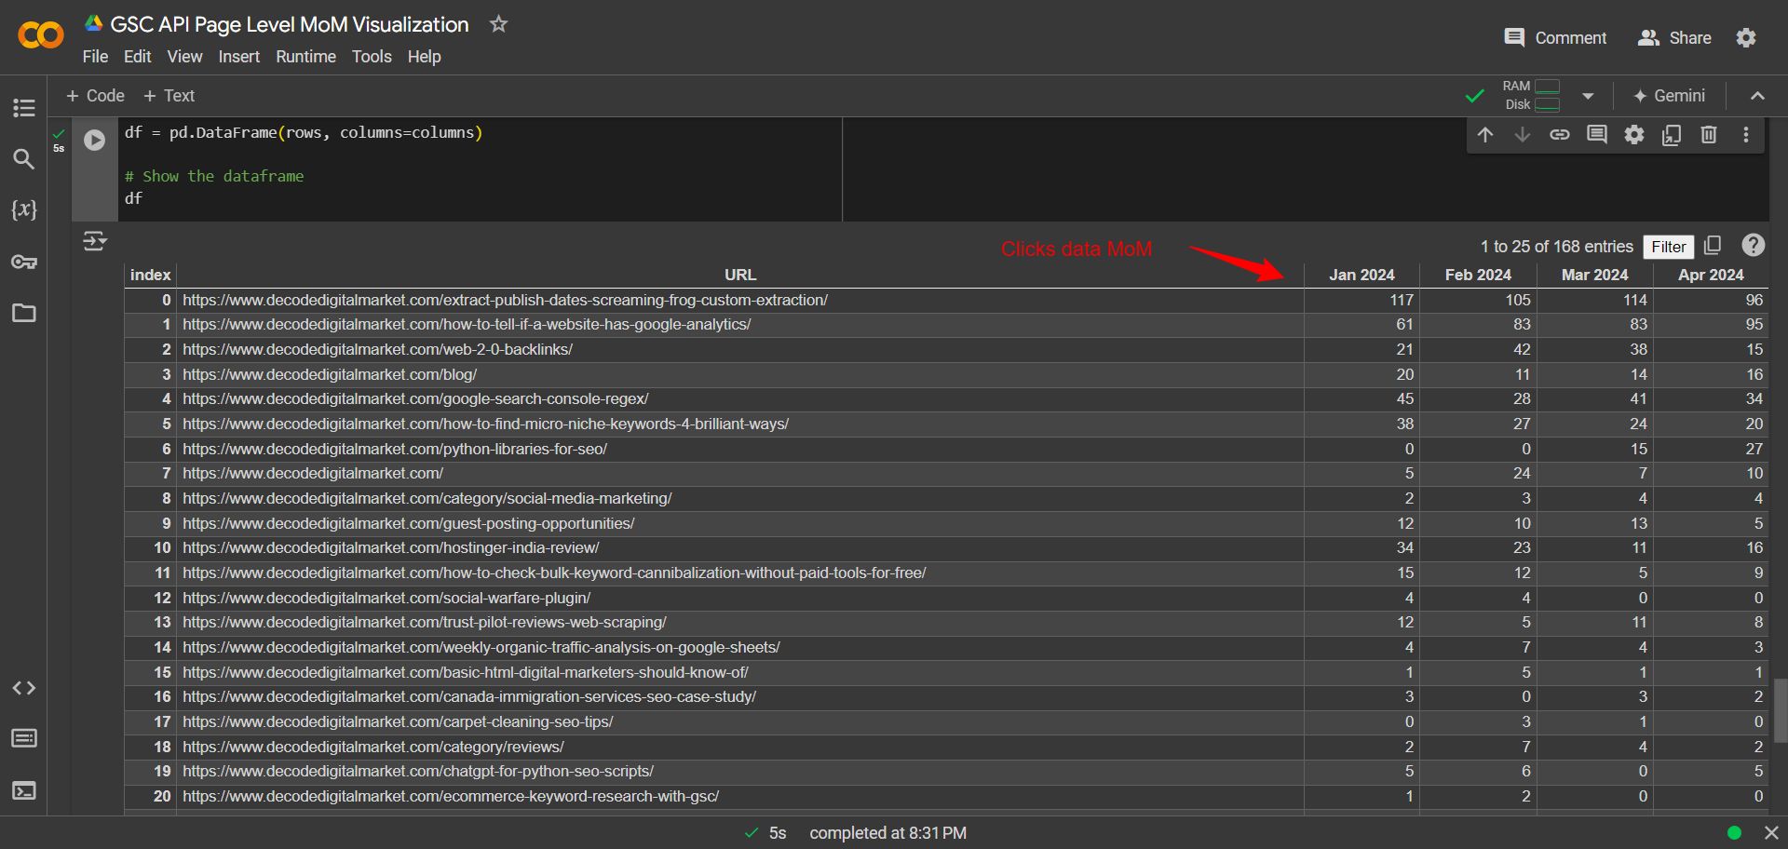Open a Terminal from the sidebar
Viewport: 1788px width, 849px height.
click(x=23, y=790)
